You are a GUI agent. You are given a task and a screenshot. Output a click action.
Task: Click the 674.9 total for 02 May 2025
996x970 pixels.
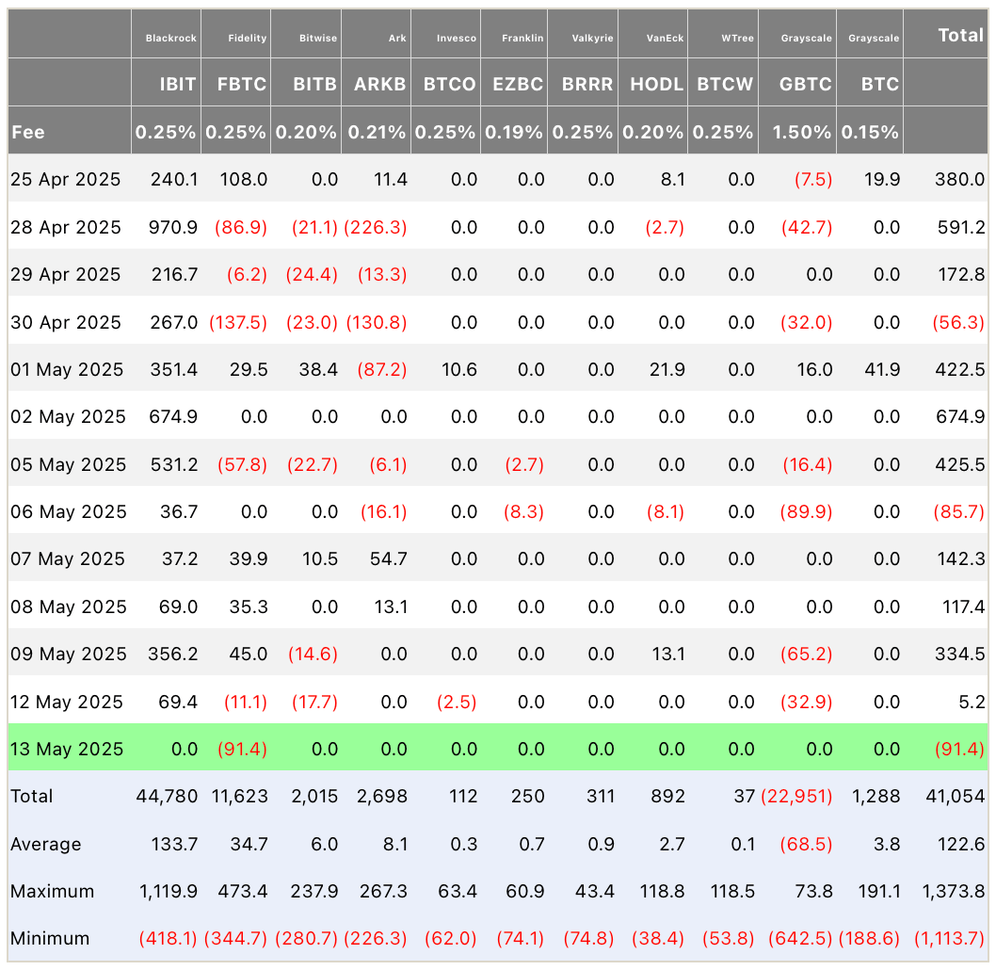(x=959, y=417)
